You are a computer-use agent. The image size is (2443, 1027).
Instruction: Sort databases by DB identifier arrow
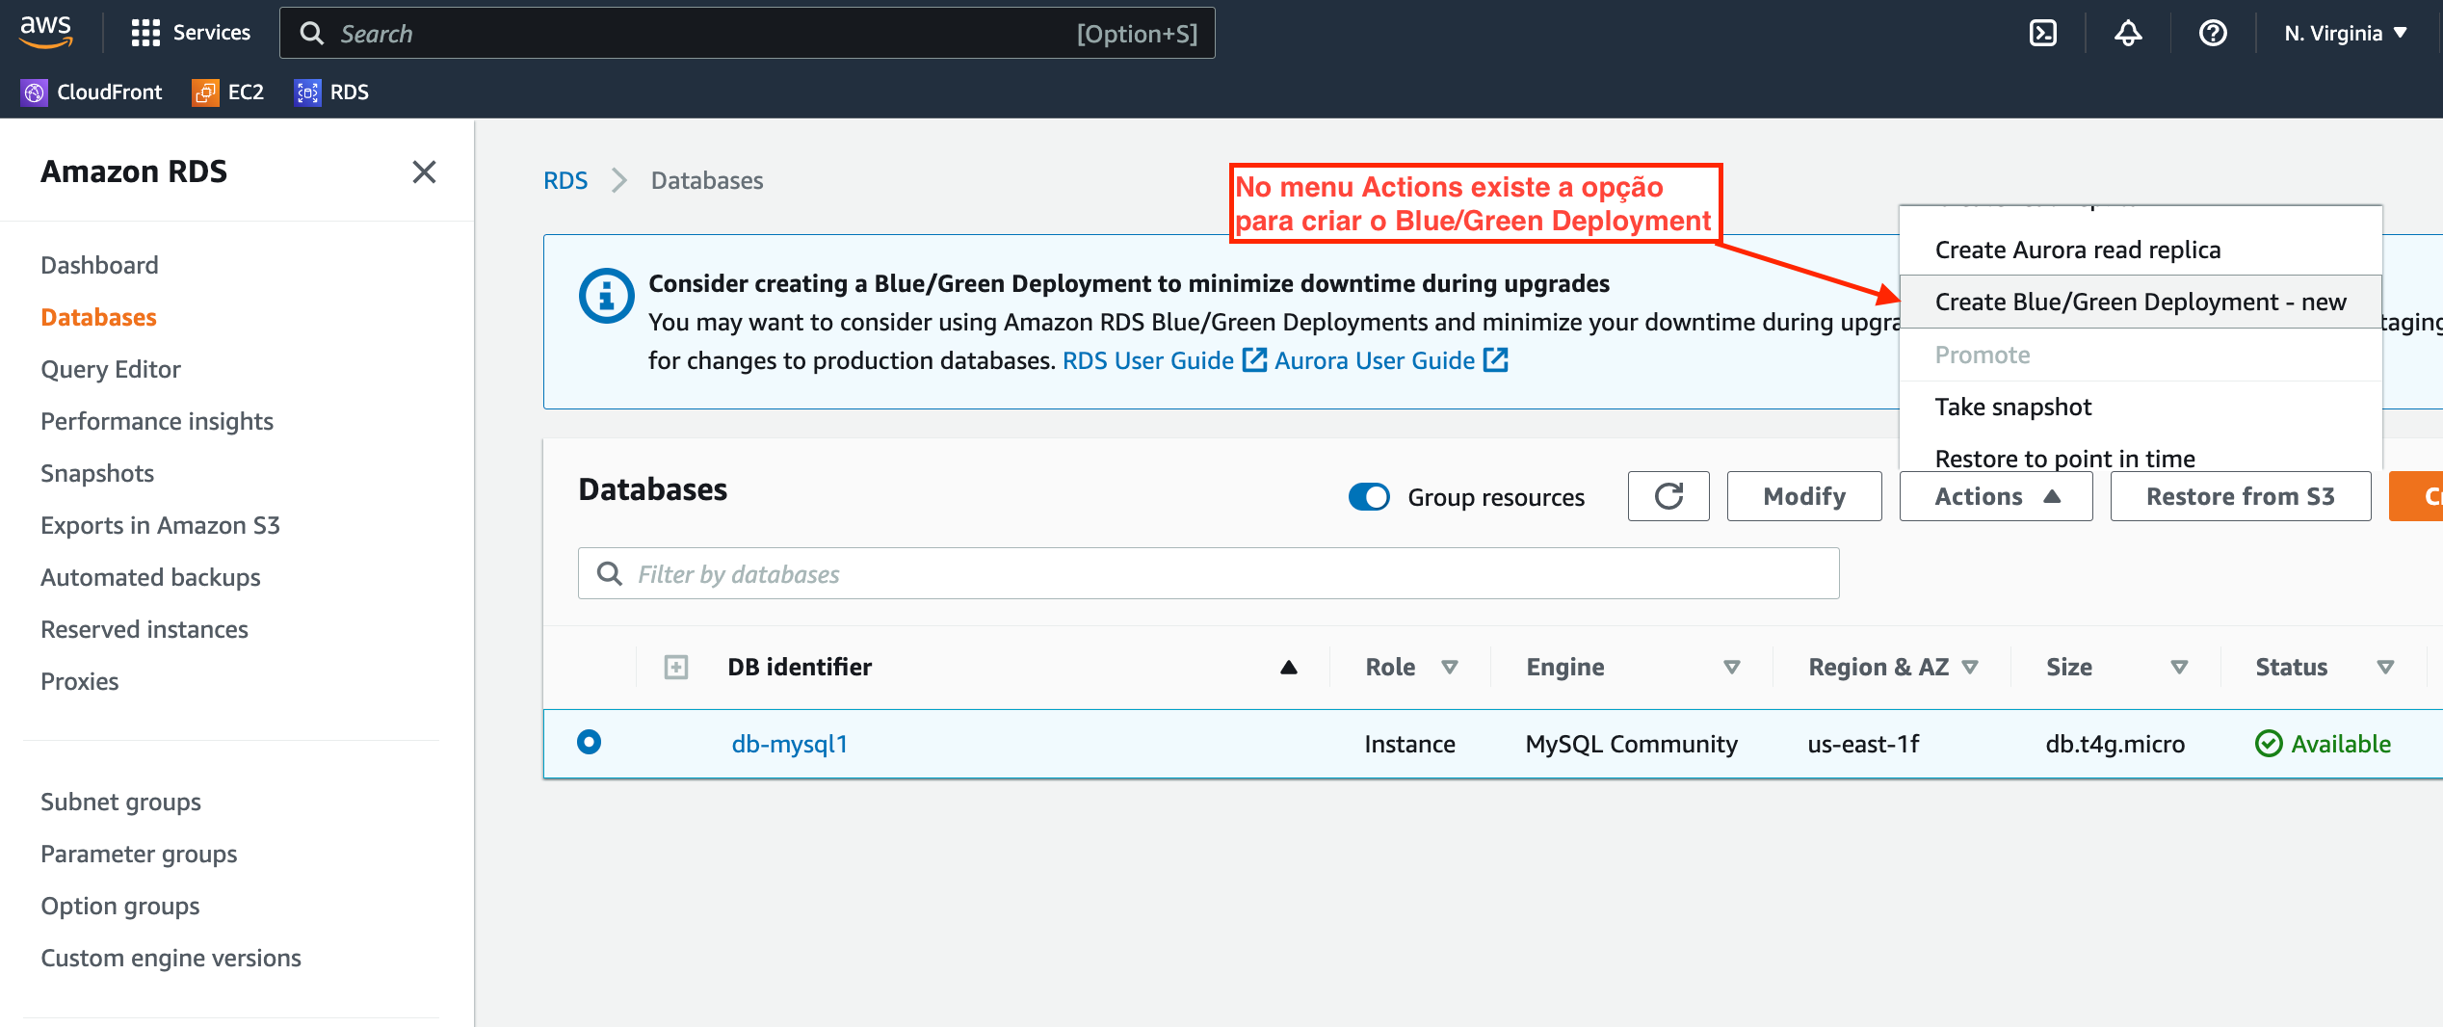point(1288,666)
